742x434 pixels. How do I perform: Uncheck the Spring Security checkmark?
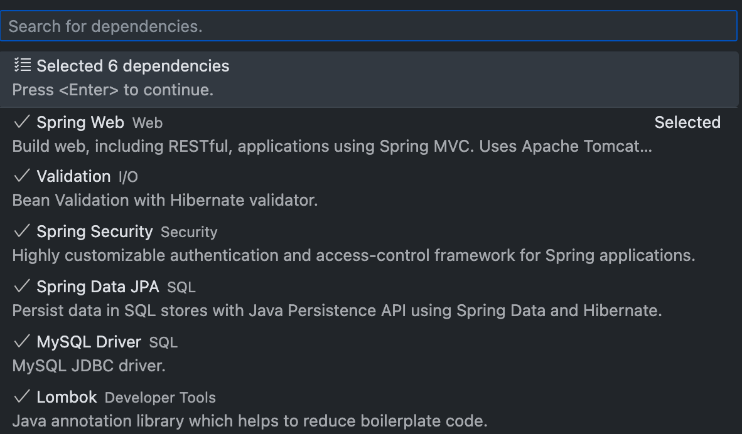coord(22,231)
